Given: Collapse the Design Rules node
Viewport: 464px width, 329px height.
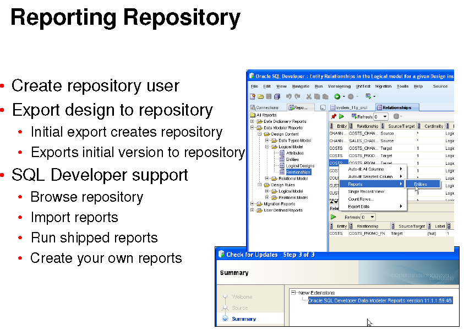Looking at the screenshot, I should point(259,185).
